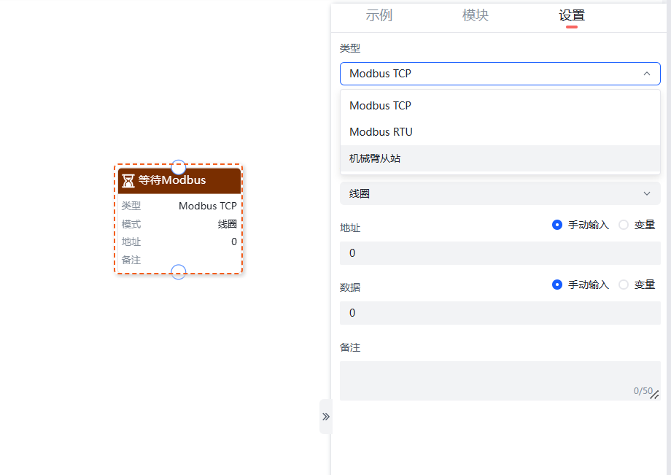Click the 地址 value input field
The width and height of the screenshot is (671, 475).
(500, 252)
